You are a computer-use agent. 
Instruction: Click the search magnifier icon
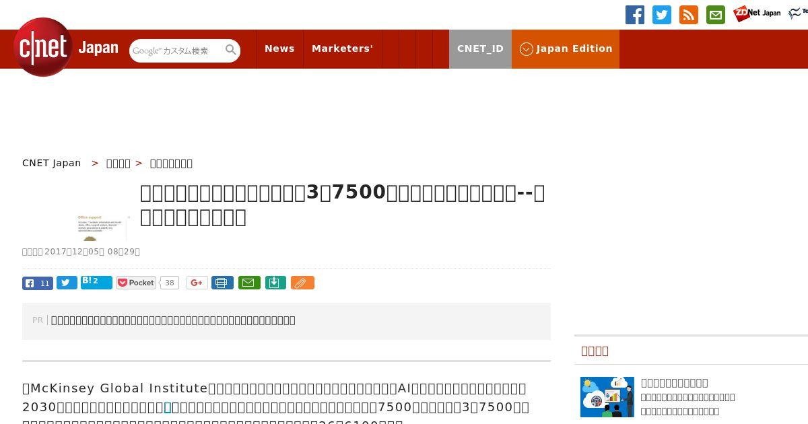coord(231,50)
